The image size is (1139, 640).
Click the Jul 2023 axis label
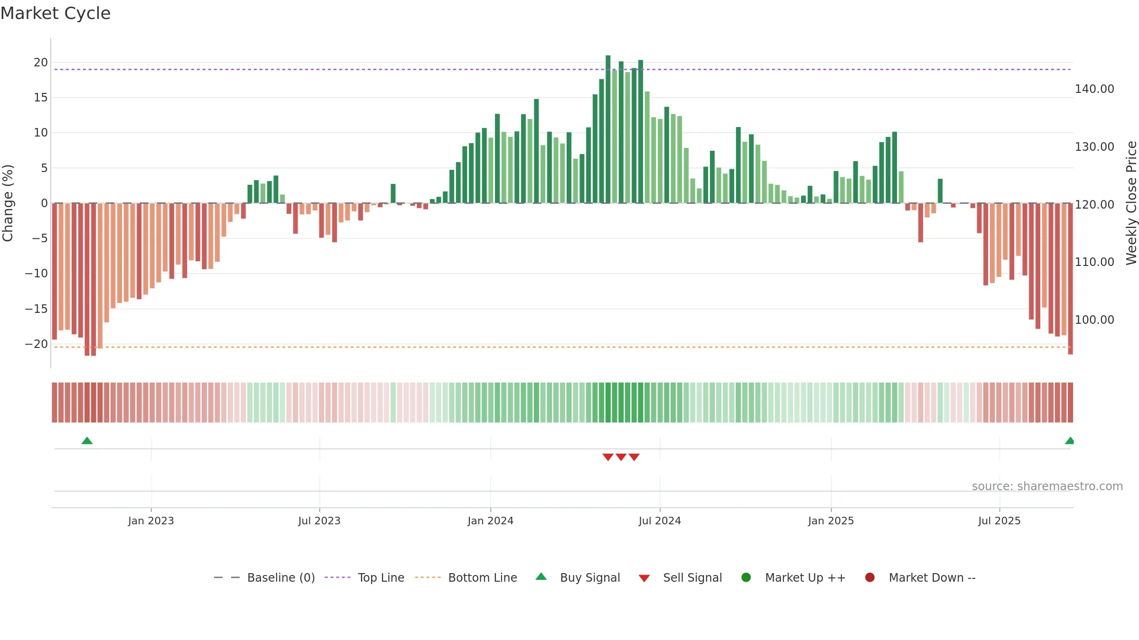(319, 521)
